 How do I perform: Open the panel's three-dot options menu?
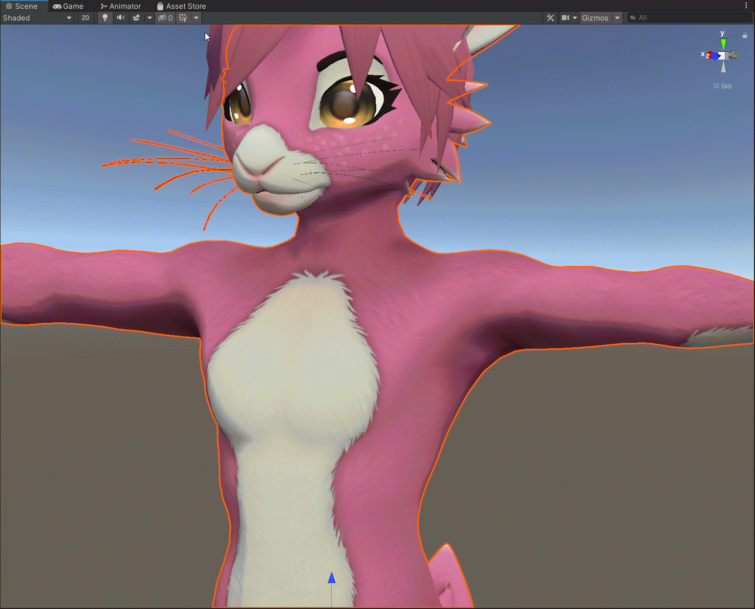click(746, 6)
